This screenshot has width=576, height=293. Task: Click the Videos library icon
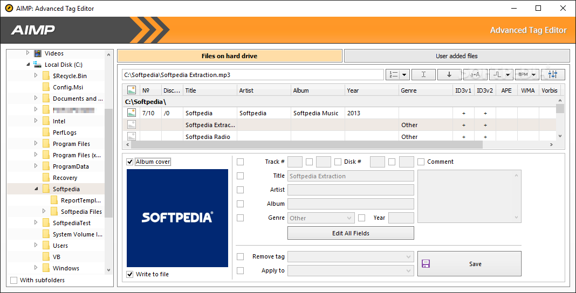coord(38,53)
